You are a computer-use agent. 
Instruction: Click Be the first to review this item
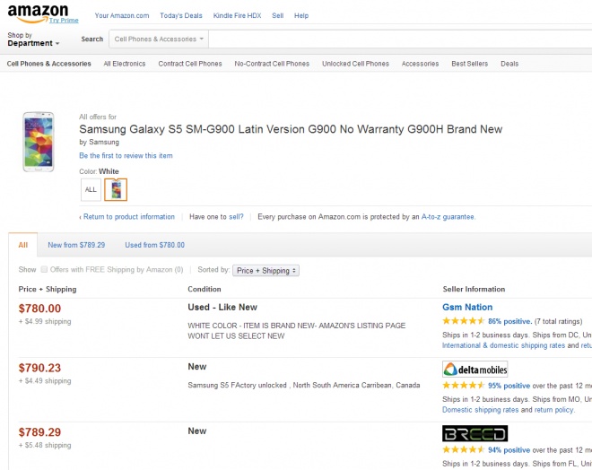pos(126,155)
